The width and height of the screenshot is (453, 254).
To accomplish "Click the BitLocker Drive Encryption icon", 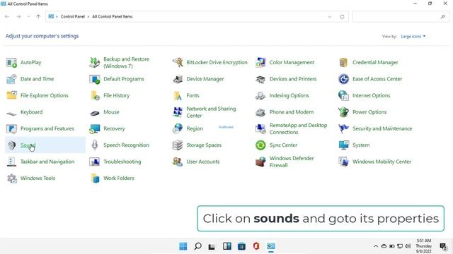I will coord(178,63).
